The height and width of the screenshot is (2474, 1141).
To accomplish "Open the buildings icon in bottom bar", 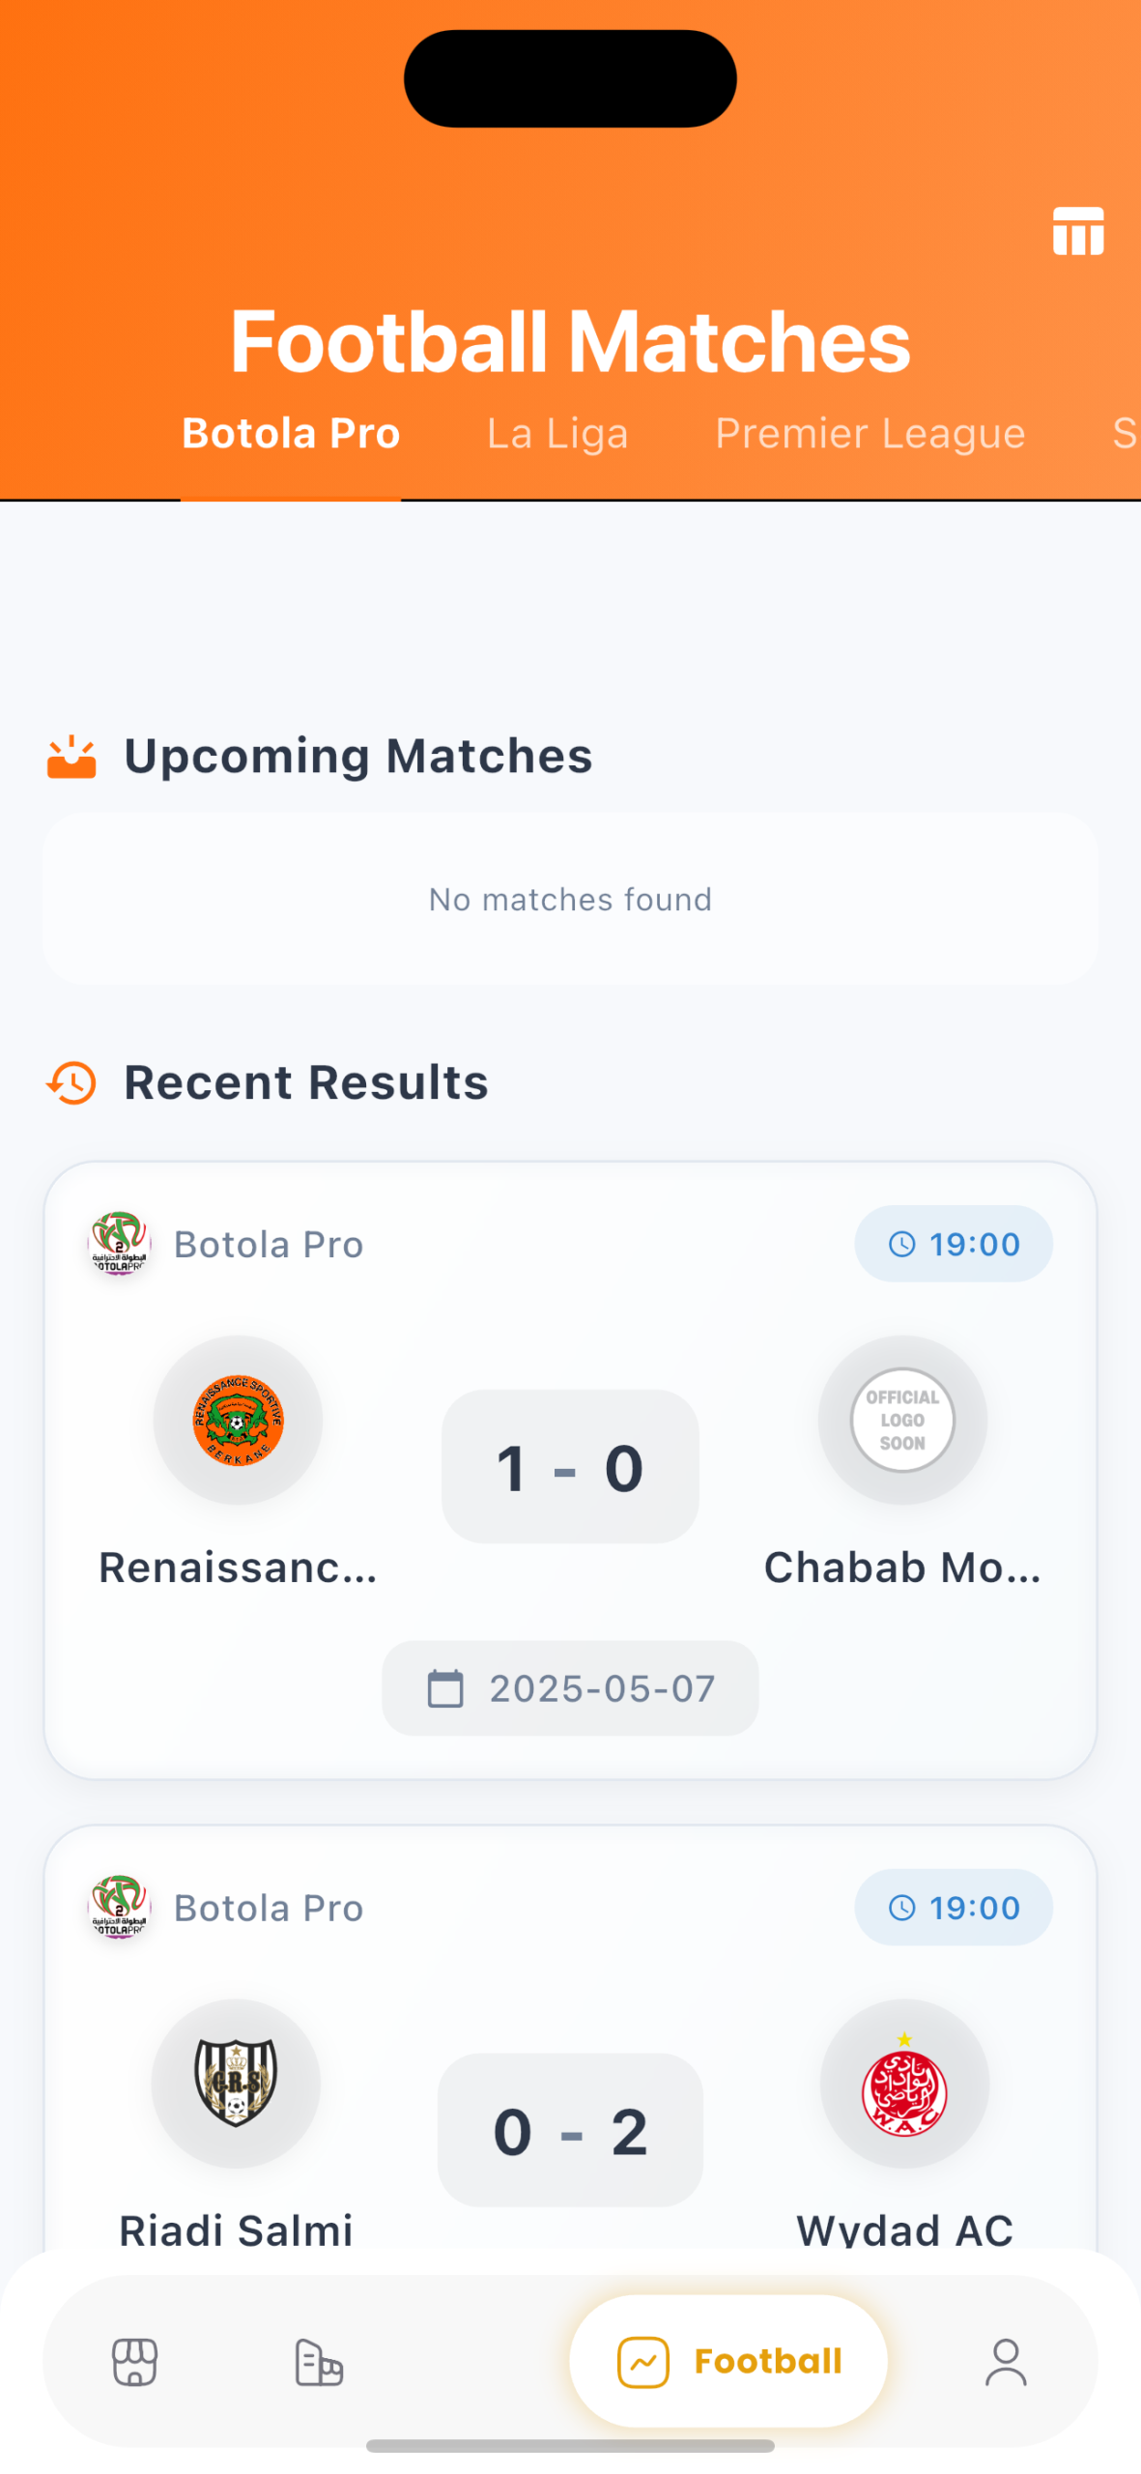I will 318,2362.
